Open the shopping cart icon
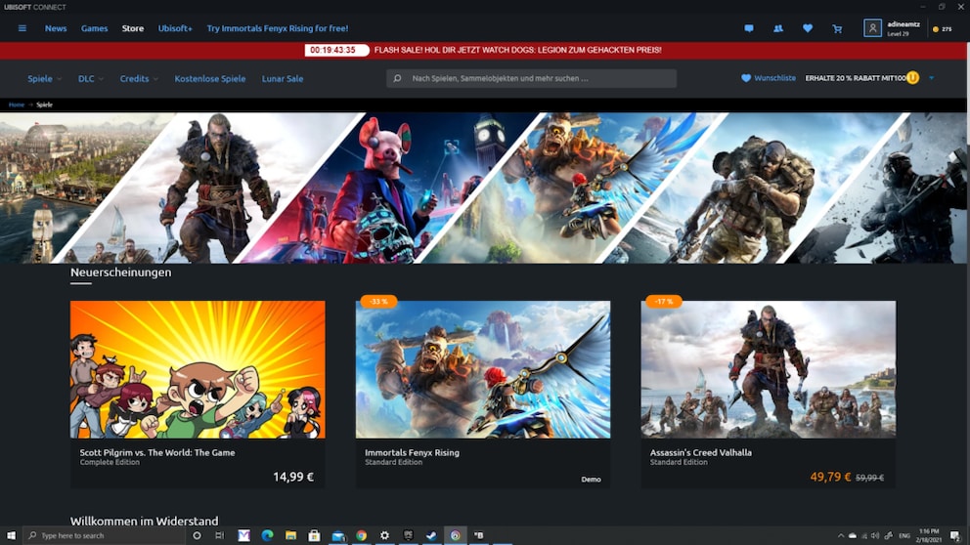 (x=837, y=28)
